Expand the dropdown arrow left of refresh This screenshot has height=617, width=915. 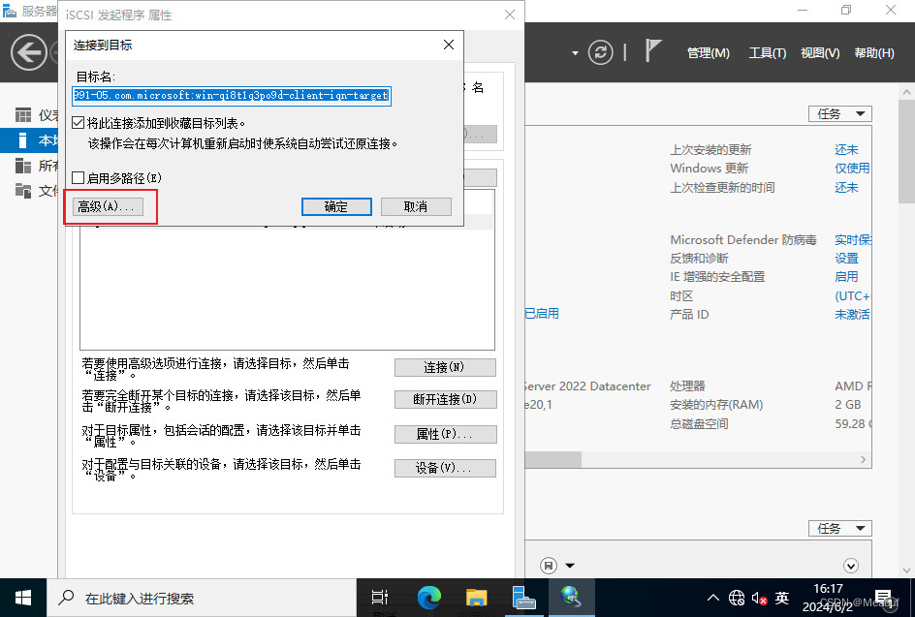point(575,53)
